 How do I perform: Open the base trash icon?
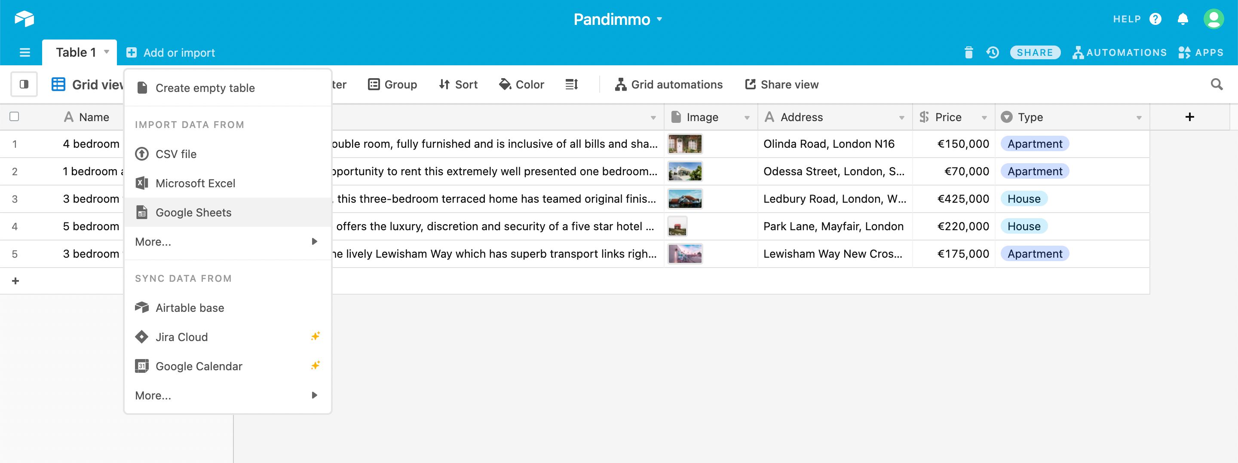pos(968,52)
